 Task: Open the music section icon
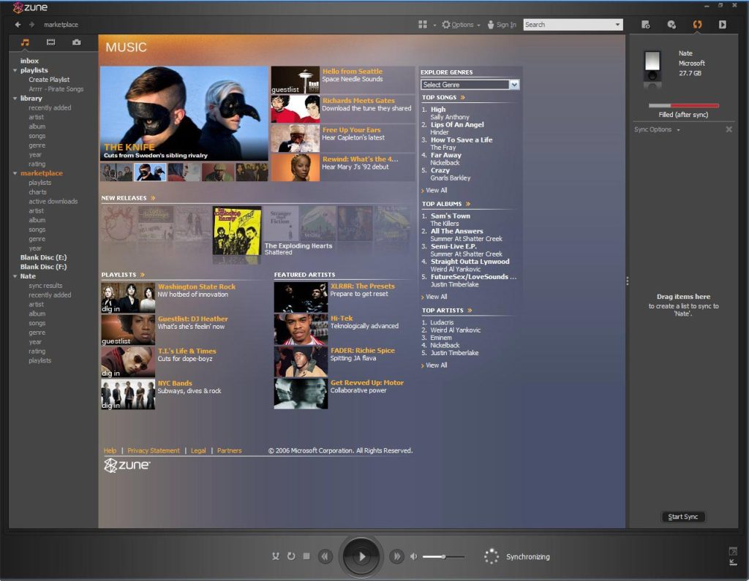point(25,42)
